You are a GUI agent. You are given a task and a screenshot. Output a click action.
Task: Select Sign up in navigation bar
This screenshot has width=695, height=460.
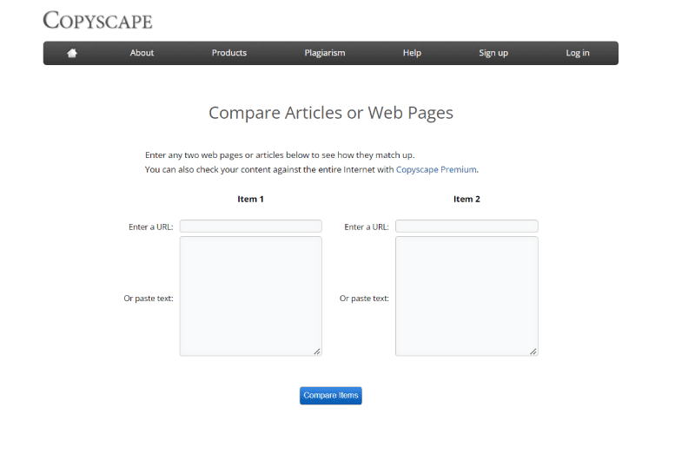pos(493,53)
